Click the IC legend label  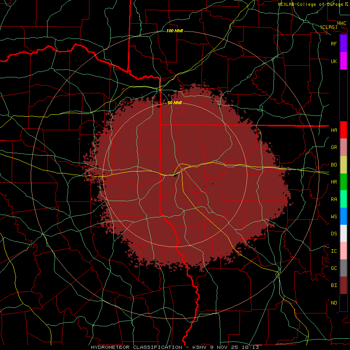(x=334, y=251)
